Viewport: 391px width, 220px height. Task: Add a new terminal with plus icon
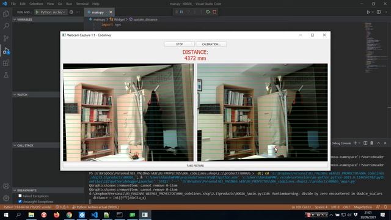[x=355, y=143]
